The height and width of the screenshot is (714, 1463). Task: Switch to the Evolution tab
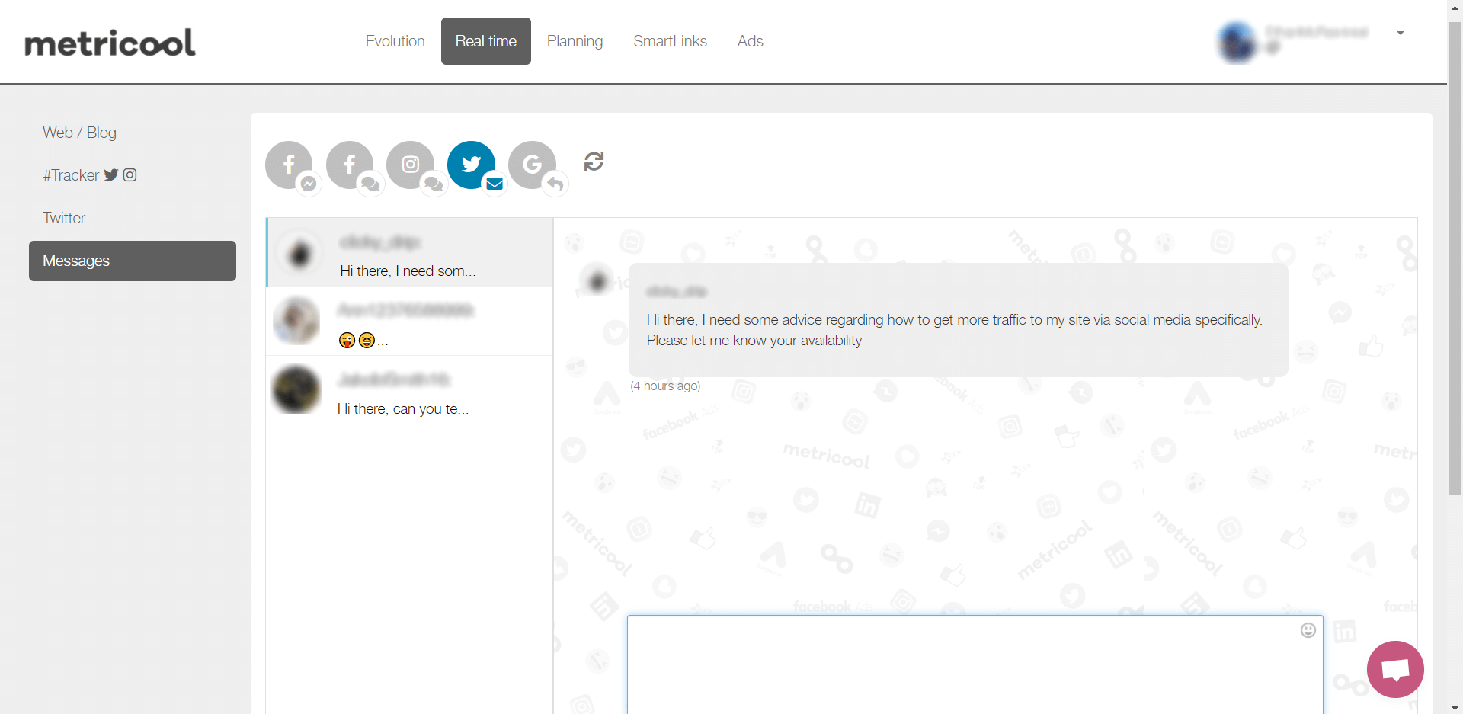tap(395, 41)
